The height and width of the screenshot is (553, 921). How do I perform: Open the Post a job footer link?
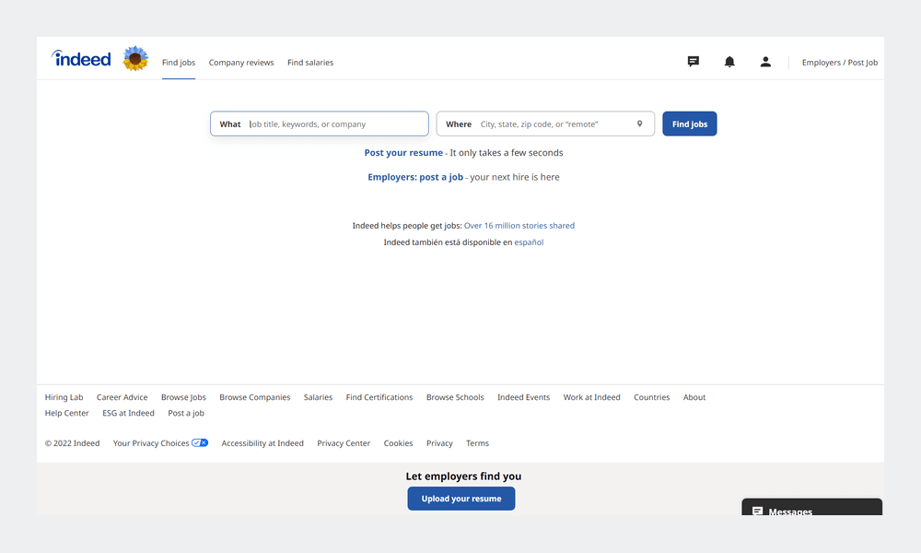[186, 413]
